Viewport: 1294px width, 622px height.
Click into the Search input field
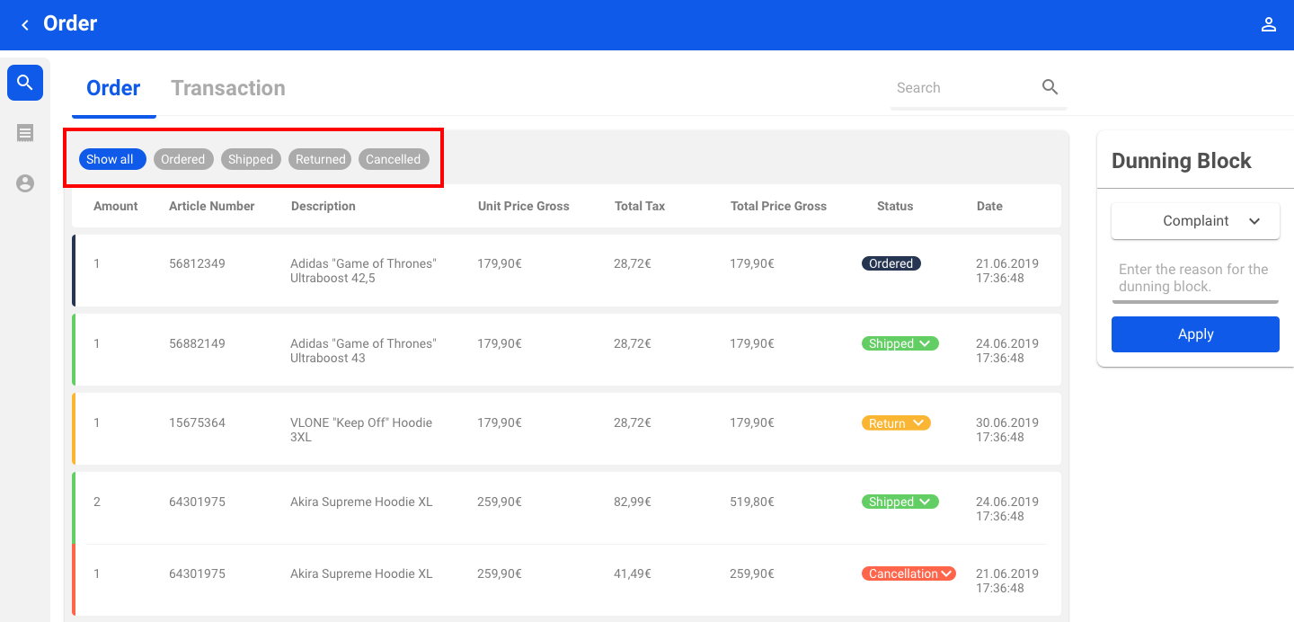click(x=962, y=88)
